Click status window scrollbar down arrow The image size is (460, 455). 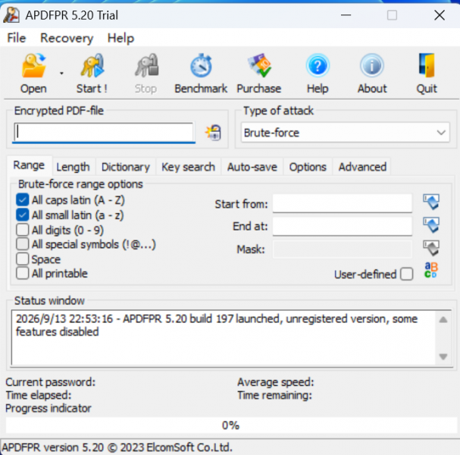click(443, 356)
